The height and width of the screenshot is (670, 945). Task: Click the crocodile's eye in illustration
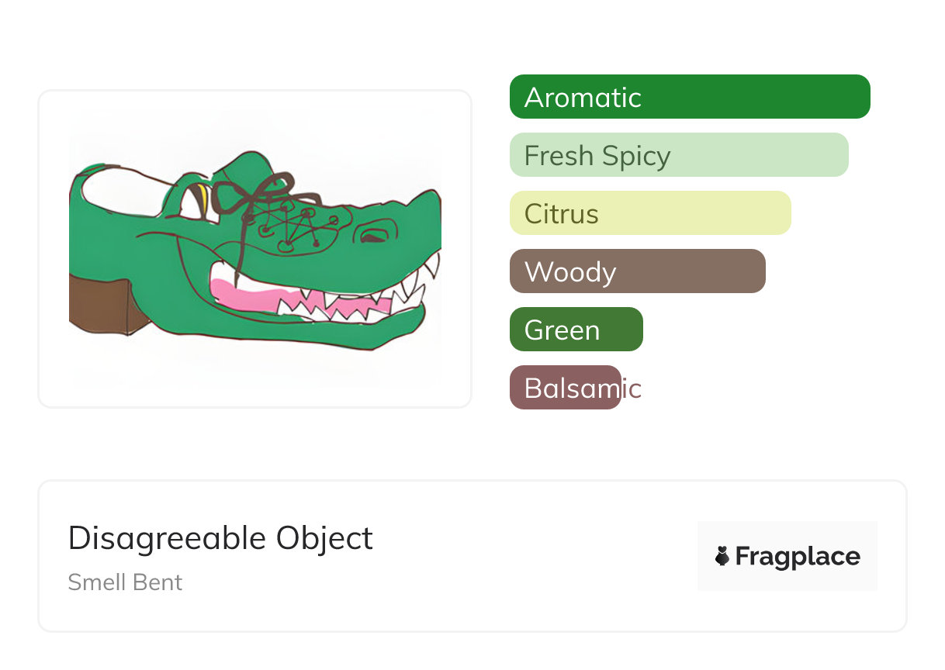(x=373, y=235)
